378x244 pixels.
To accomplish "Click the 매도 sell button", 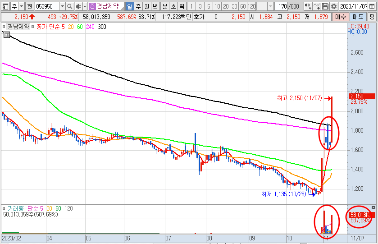I will [358, 17].
